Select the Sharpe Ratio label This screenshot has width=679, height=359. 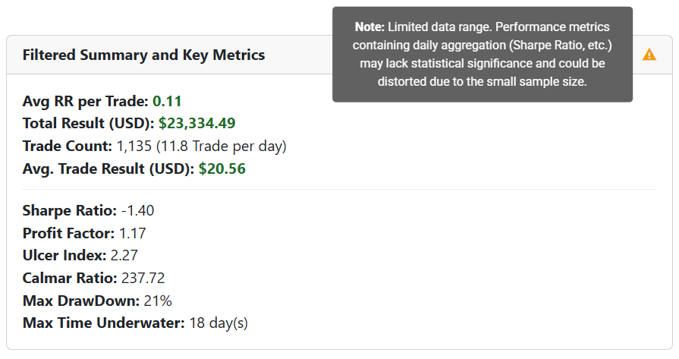pyautogui.click(x=69, y=211)
